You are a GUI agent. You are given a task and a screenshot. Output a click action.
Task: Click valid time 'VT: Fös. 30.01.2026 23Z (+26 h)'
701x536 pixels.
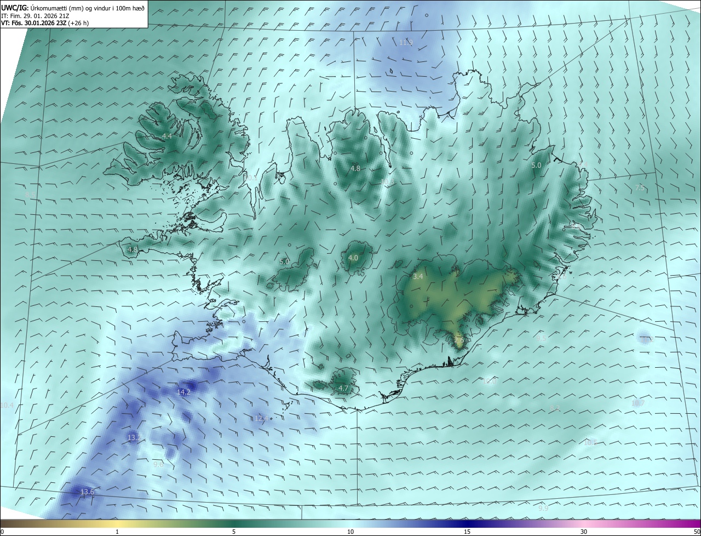coord(45,23)
